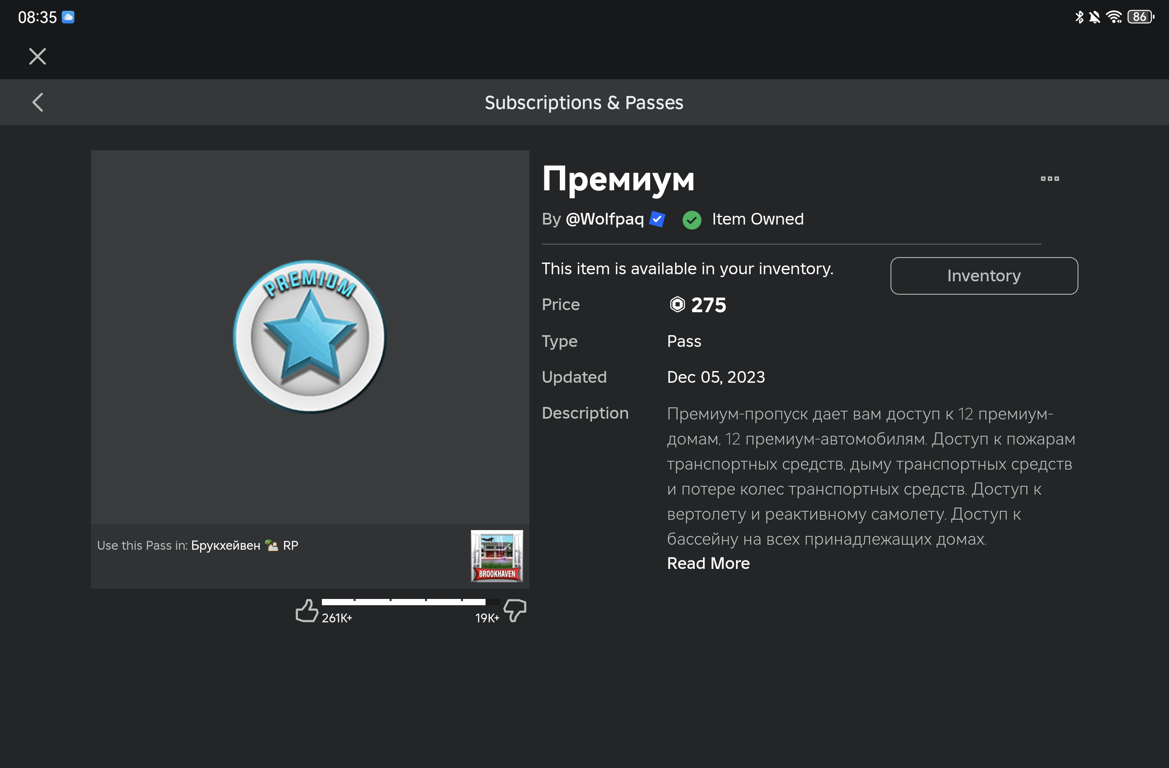Open the Inventory button
The width and height of the screenshot is (1169, 768).
983,275
